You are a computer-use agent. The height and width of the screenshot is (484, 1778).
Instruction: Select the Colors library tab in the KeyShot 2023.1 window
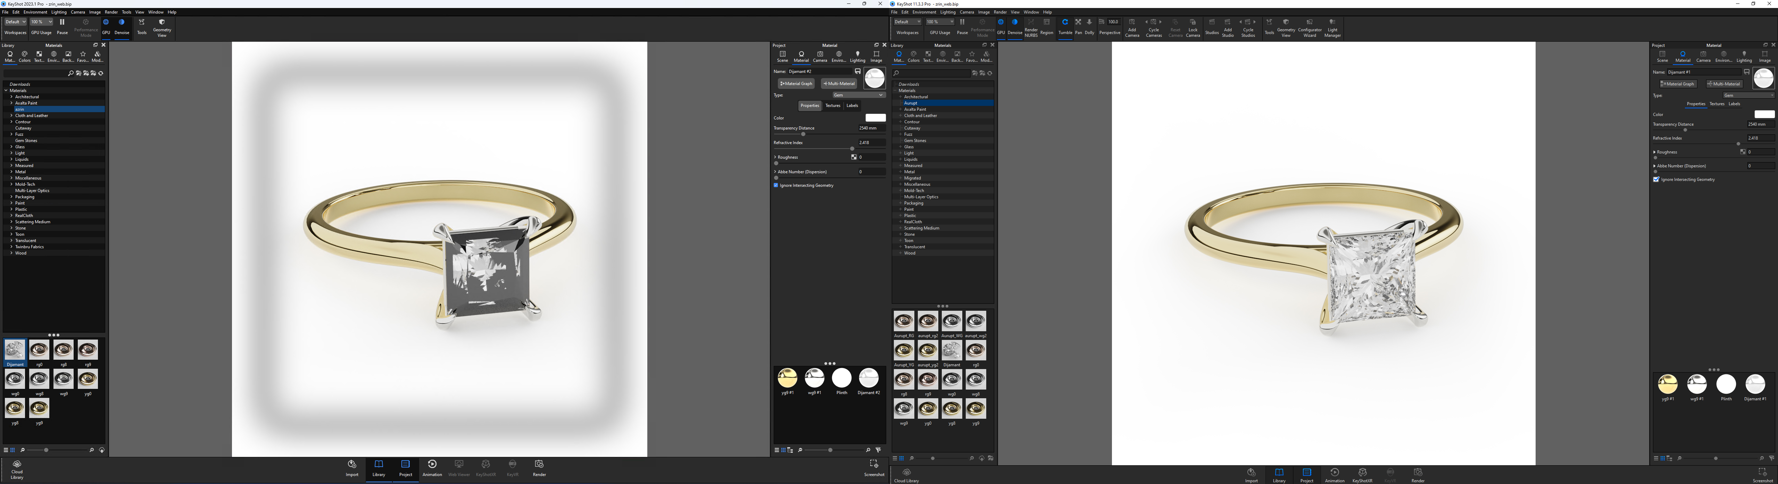(x=25, y=57)
